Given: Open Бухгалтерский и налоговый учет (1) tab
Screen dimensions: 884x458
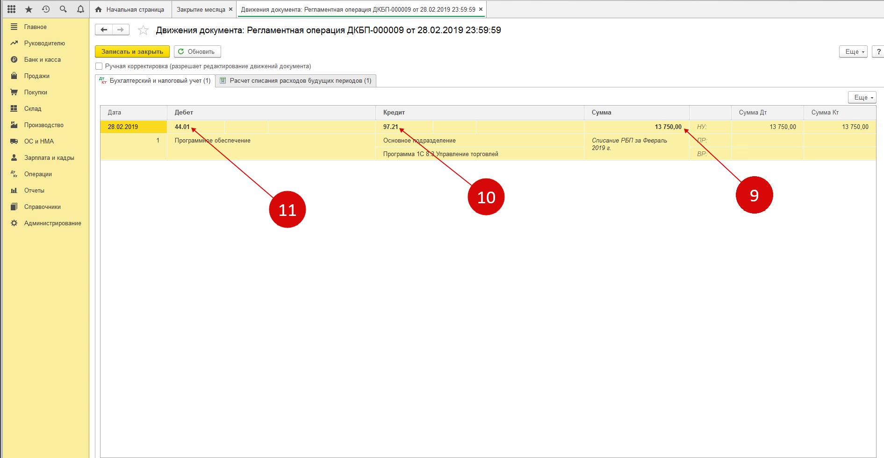Looking at the screenshot, I should pyautogui.click(x=155, y=81).
